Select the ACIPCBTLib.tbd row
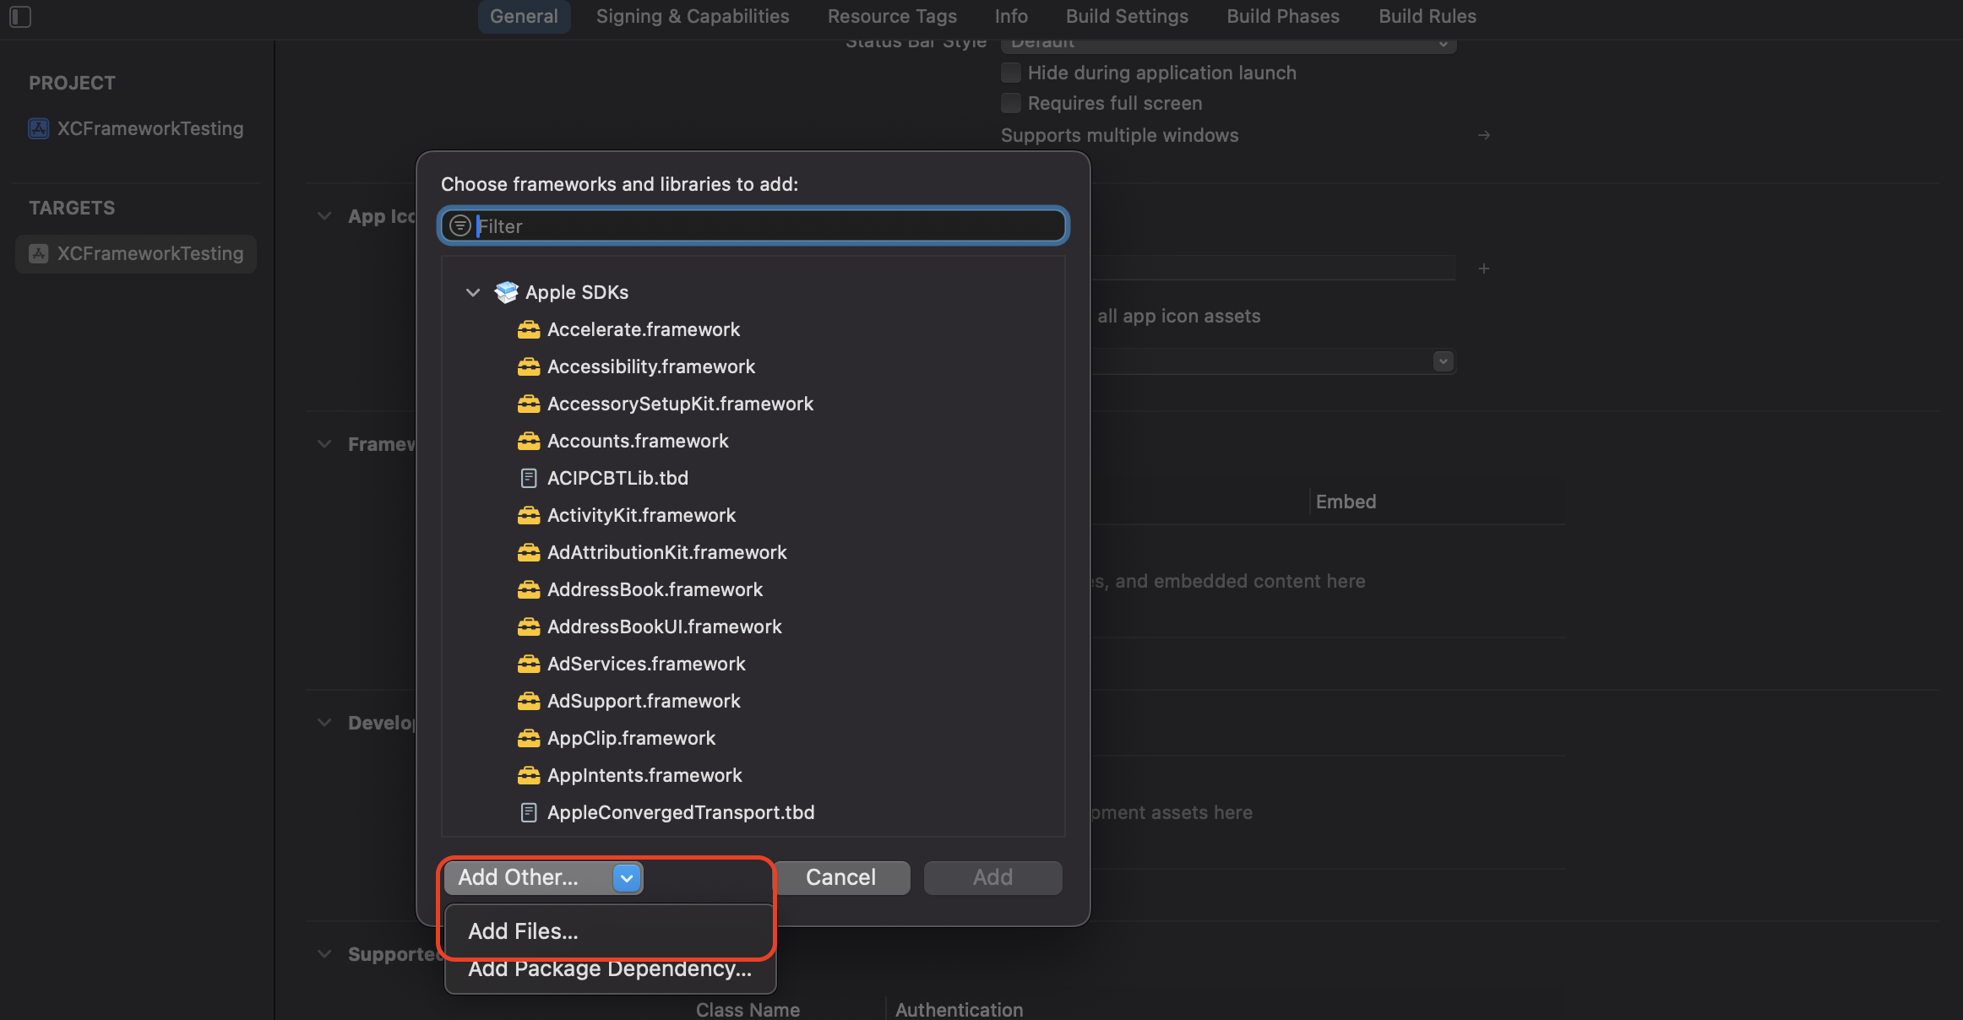Viewport: 1963px width, 1020px height. [x=753, y=478]
